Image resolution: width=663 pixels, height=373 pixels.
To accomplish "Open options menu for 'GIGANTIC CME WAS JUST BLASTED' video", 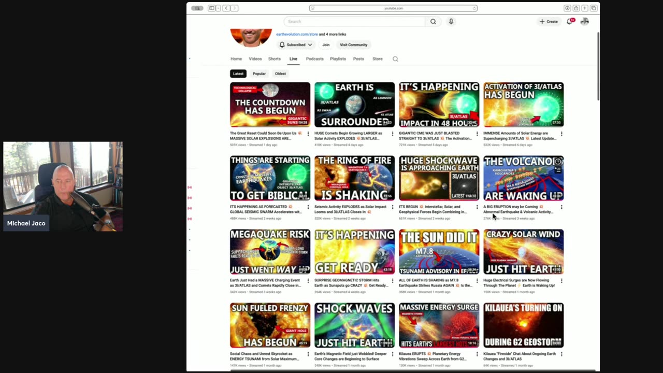I will [477, 134].
